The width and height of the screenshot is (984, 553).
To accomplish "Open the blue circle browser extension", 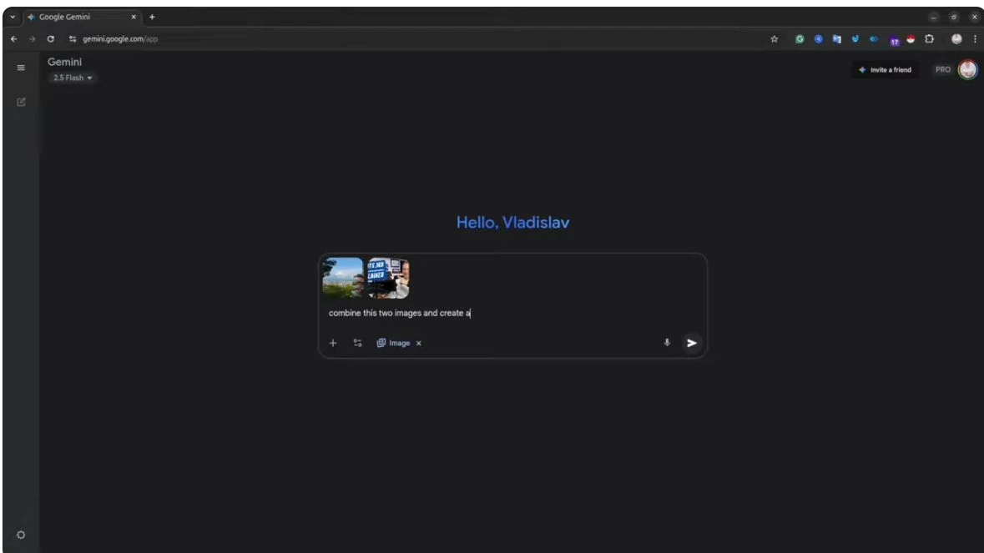I will [x=818, y=39].
